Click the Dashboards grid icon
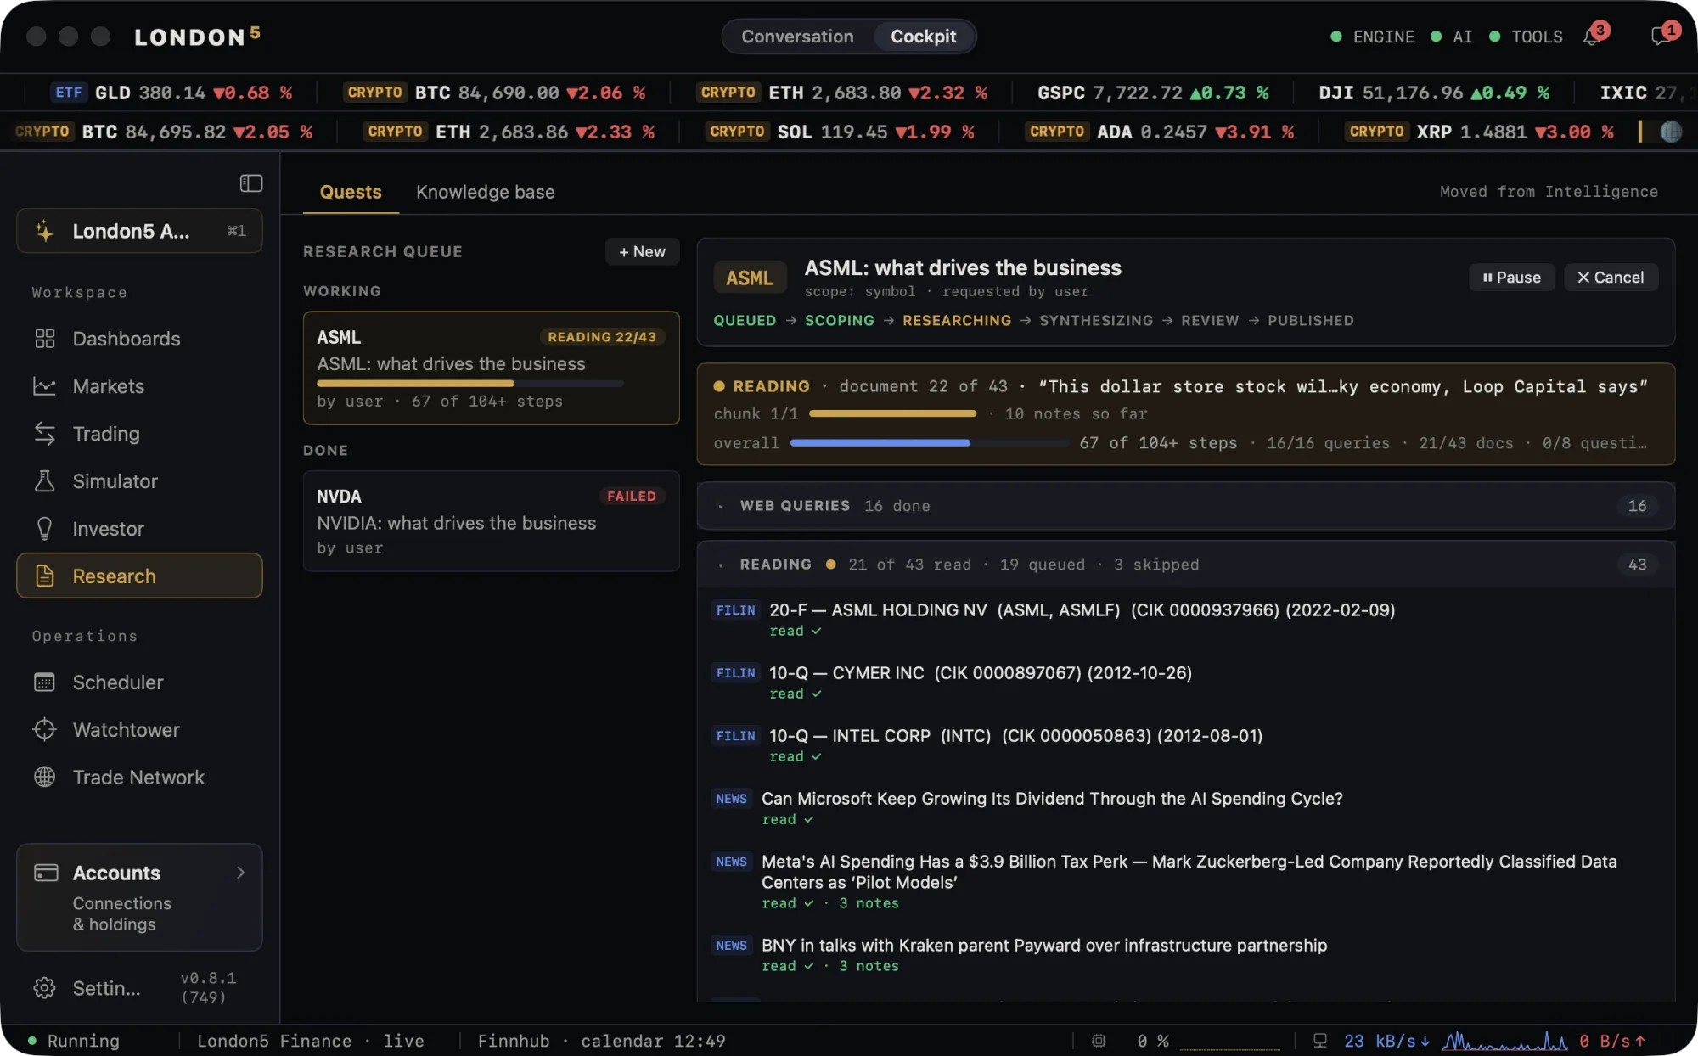The height and width of the screenshot is (1056, 1698). (44, 339)
